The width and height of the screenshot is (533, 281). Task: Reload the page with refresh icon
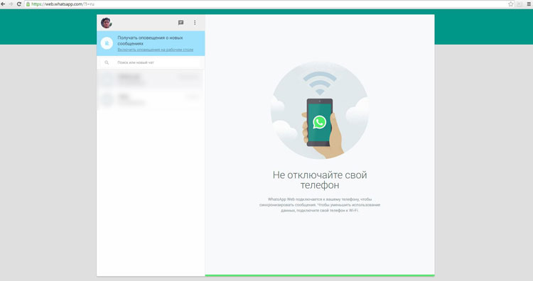coord(19,4)
